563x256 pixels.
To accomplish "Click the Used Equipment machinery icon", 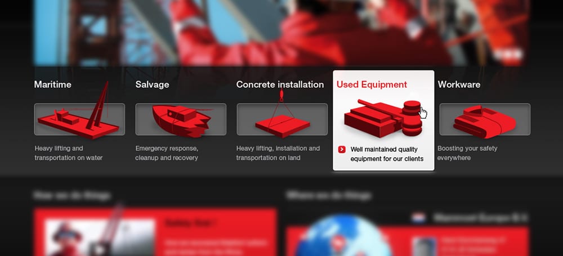I will [x=383, y=119].
